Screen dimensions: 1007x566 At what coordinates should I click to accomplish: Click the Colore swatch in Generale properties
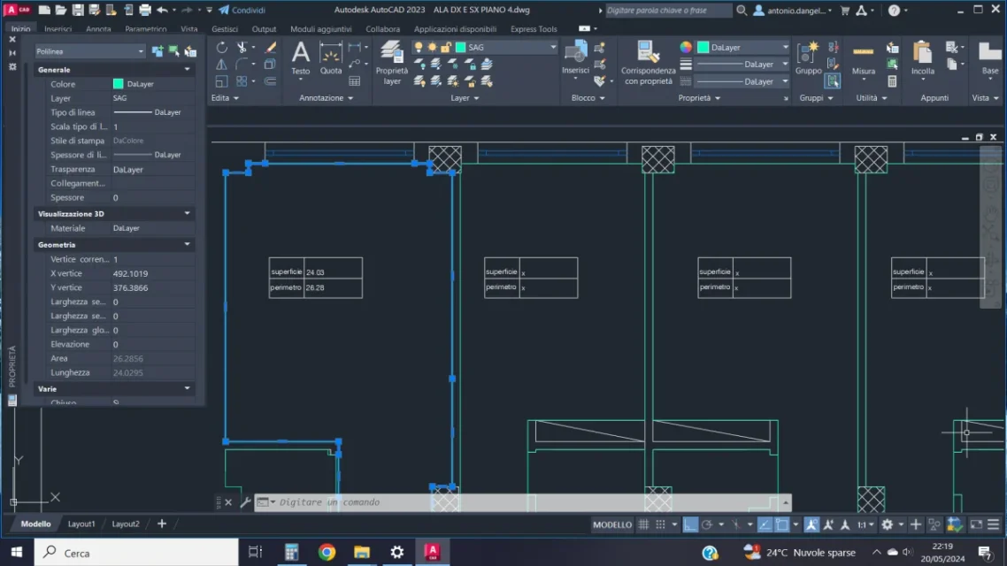(119, 84)
